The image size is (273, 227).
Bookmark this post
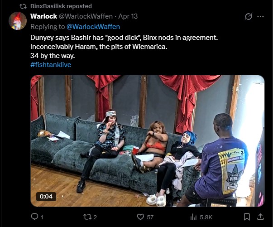pyautogui.click(x=247, y=217)
